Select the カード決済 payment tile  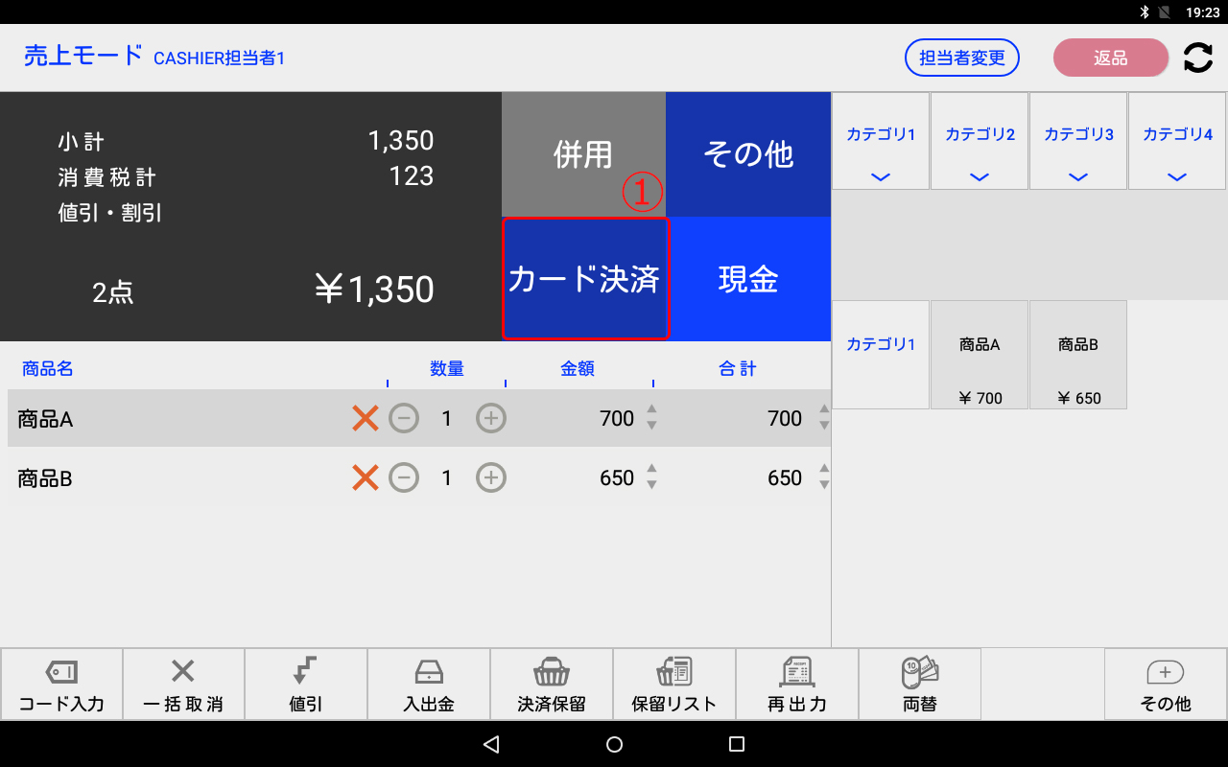pos(585,278)
